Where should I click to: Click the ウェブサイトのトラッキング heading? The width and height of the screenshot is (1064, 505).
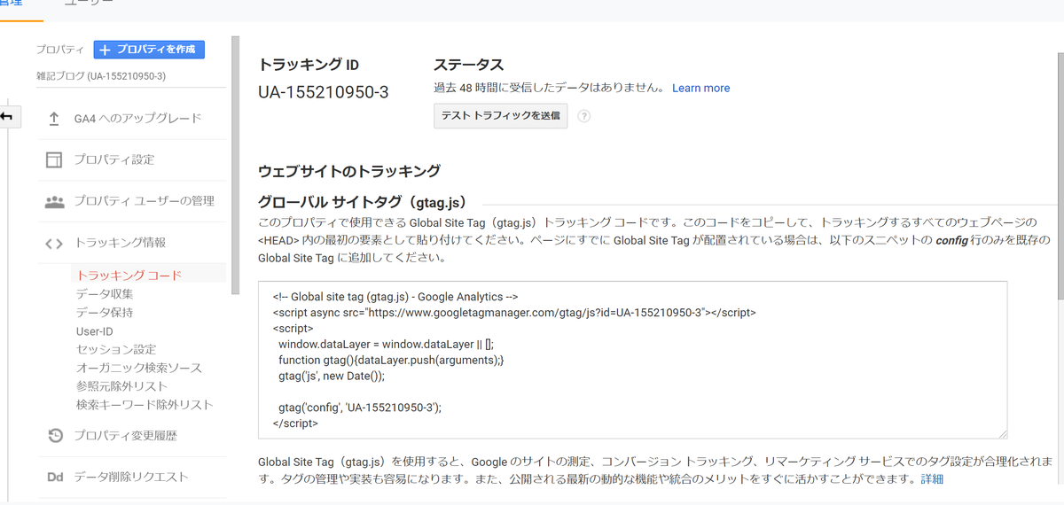pyautogui.click(x=349, y=171)
